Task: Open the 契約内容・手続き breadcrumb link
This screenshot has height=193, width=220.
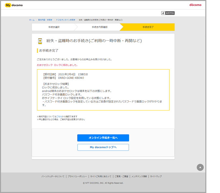Action: coord(45,20)
